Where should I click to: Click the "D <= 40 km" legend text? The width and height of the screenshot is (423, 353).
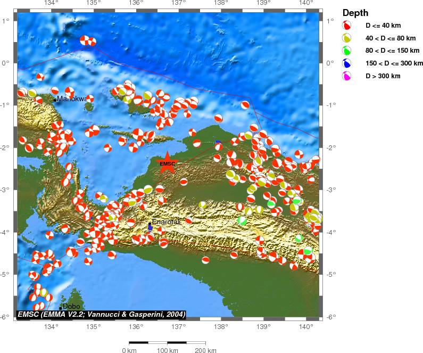(x=383, y=26)
